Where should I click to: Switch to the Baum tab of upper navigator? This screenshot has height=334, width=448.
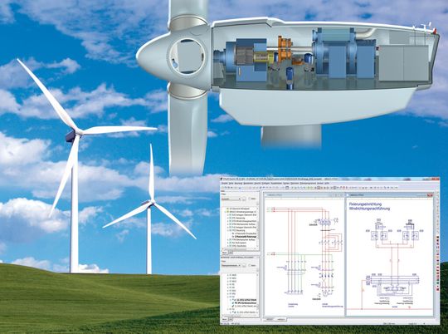[224, 253]
